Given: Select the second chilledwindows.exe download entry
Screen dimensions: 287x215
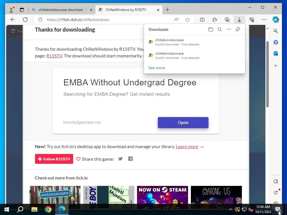Looking at the screenshot, I should [x=195, y=56].
